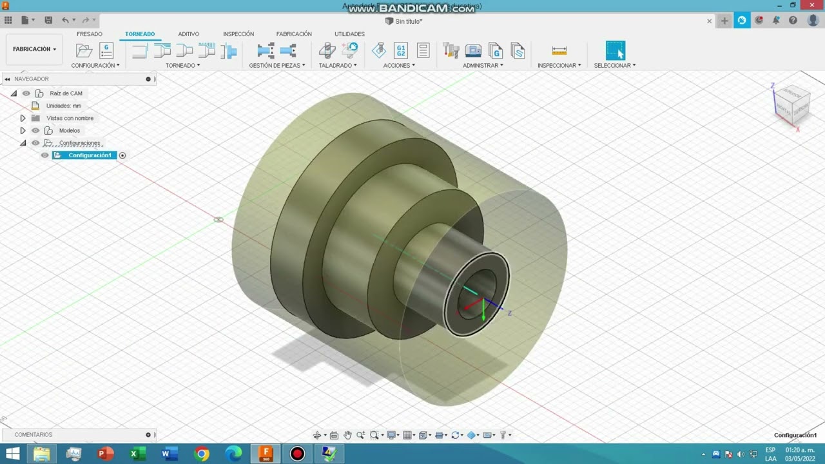
Task: Switch to the UTILIDADES tab
Action: 349,34
